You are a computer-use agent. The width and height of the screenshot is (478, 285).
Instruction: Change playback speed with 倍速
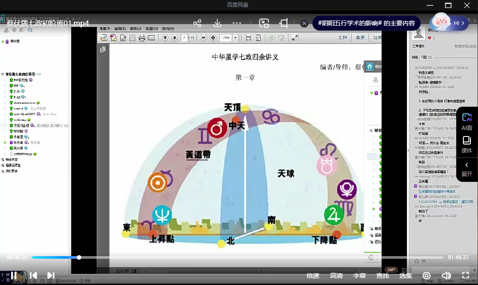click(313, 276)
